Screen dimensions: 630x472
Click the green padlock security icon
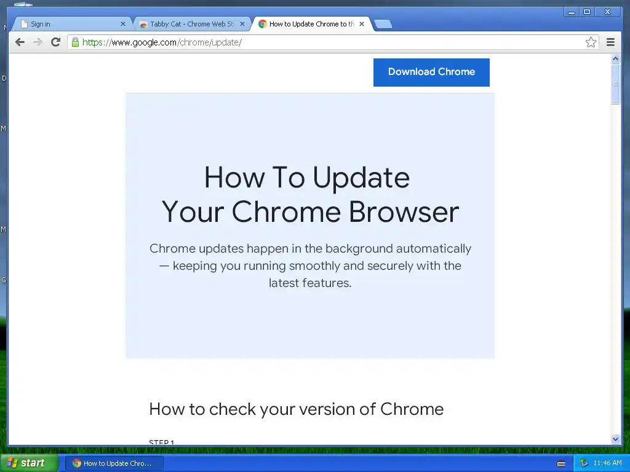point(75,42)
